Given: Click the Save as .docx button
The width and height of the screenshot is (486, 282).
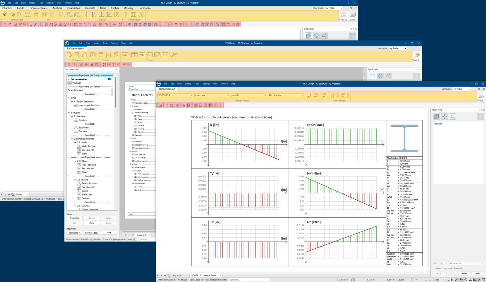Looking at the screenshot, I should 91,233.
